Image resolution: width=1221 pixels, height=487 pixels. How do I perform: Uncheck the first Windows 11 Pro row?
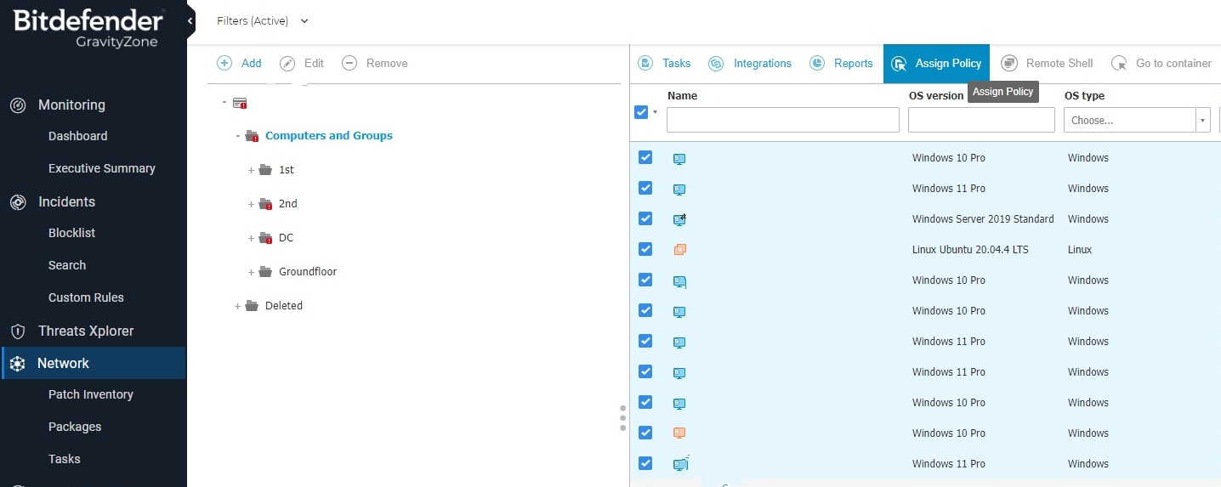pos(645,188)
